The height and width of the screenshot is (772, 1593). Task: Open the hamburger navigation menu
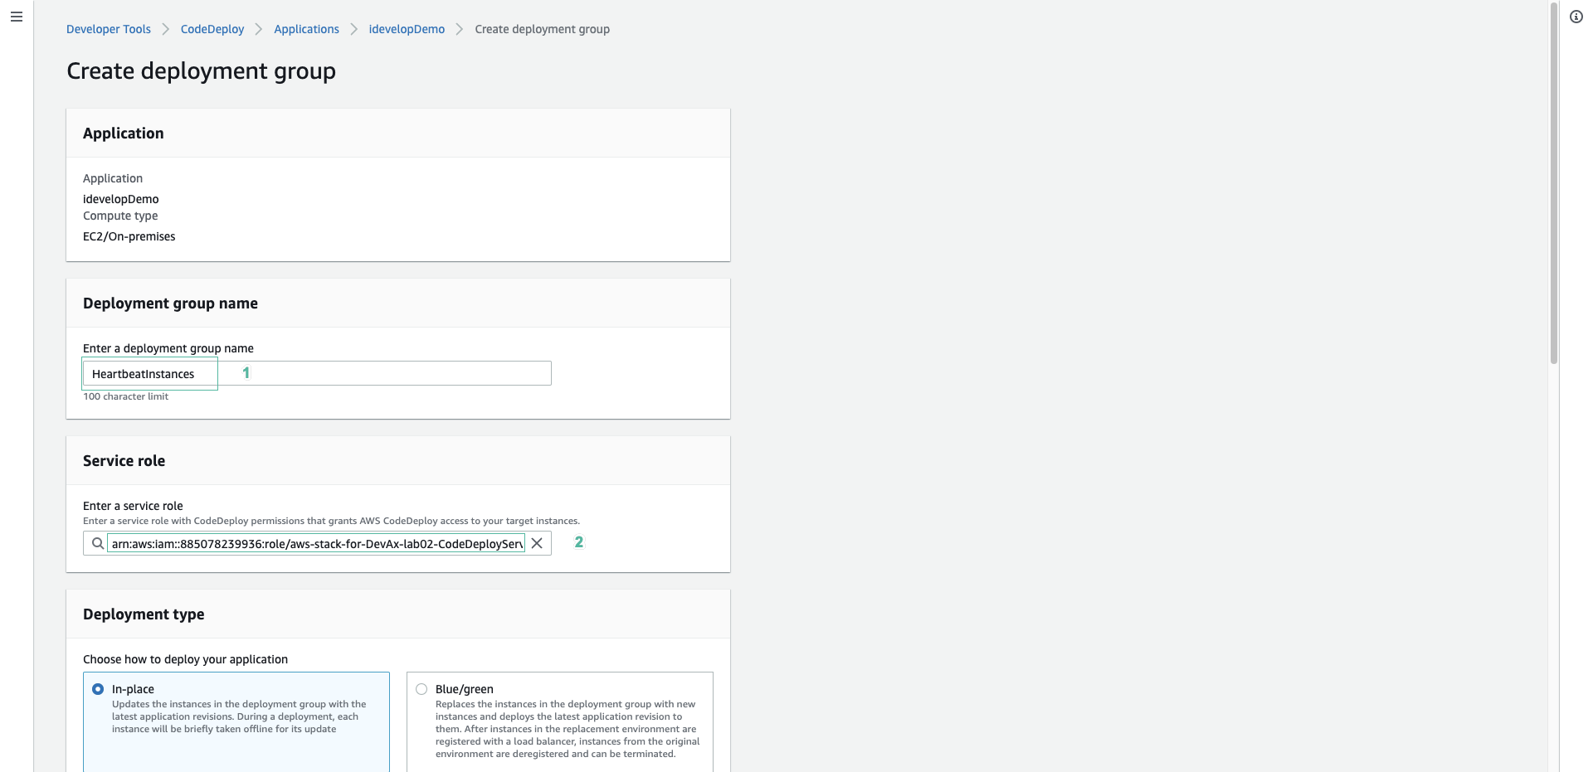pyautogui.click(x=17, y=17)
